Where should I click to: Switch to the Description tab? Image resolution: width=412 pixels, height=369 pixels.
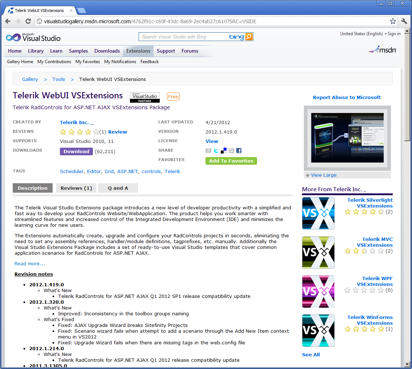coord(33,188)
